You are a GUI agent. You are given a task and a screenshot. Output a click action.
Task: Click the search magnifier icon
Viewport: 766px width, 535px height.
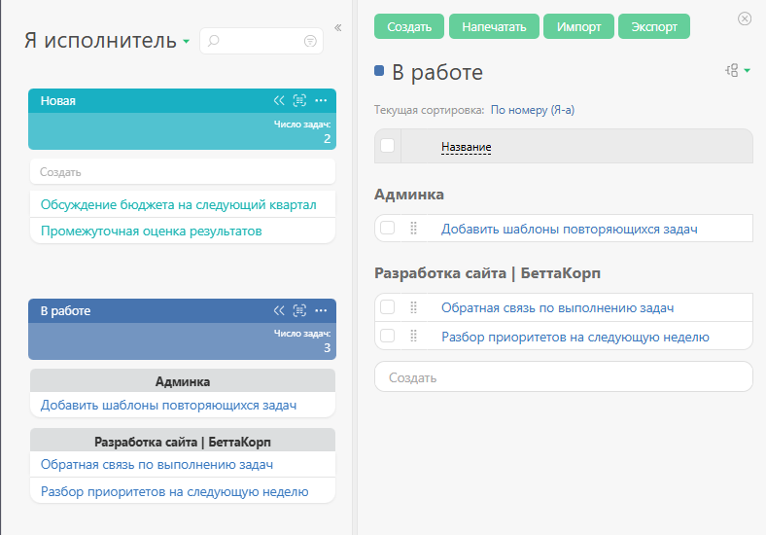point(214,41)
